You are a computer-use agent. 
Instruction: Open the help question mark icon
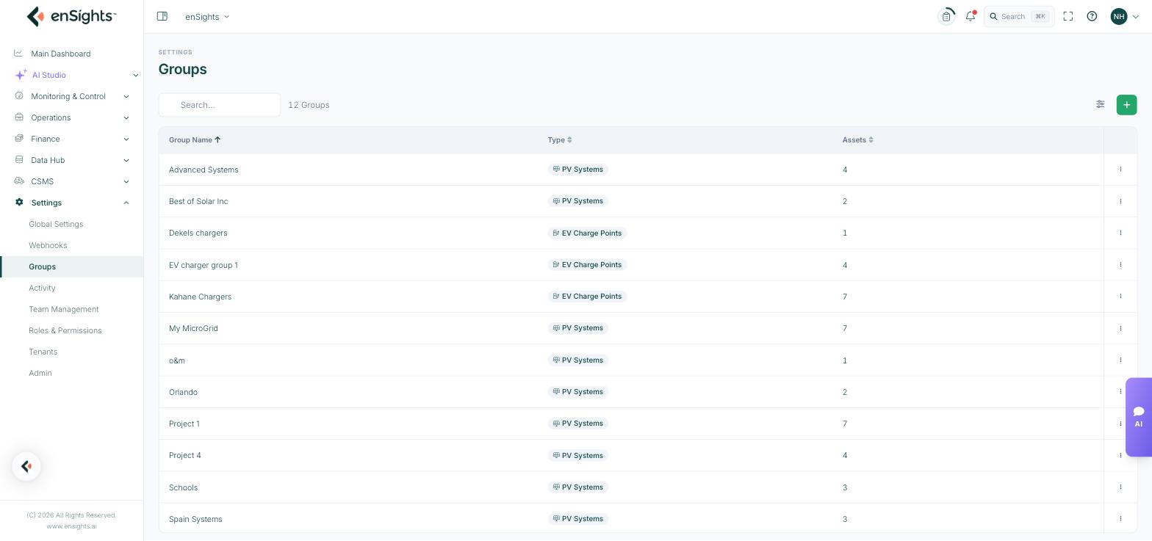[x=1092, y=16]
